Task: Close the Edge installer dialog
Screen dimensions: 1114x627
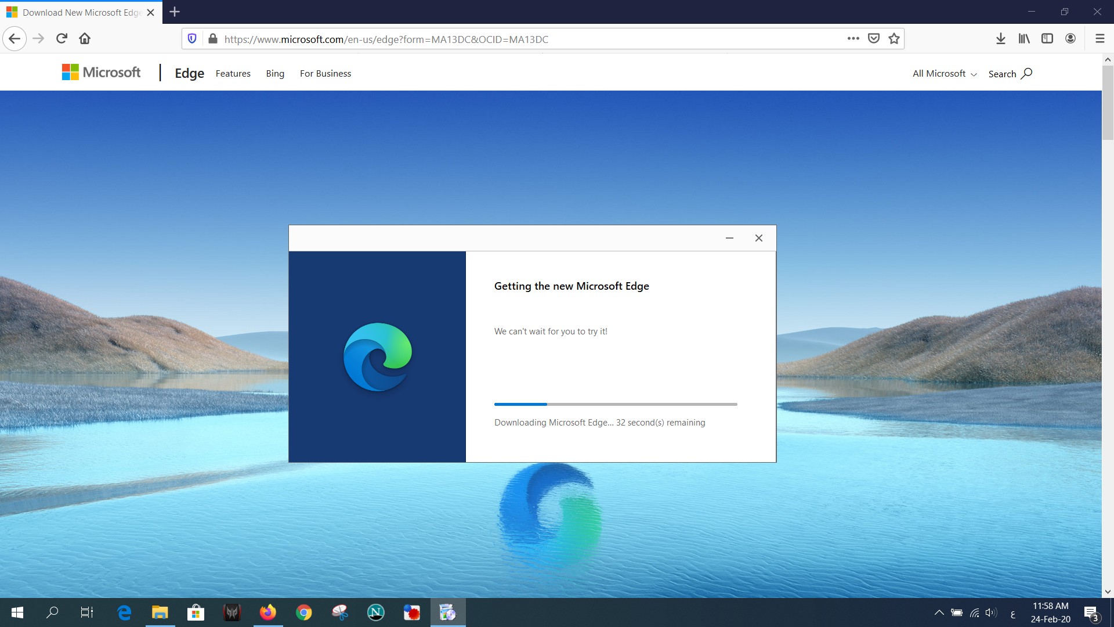Action: click(759, 238)
